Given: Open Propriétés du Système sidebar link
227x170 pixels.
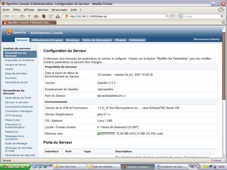Looking at the screenshot, I should point(19,60).
